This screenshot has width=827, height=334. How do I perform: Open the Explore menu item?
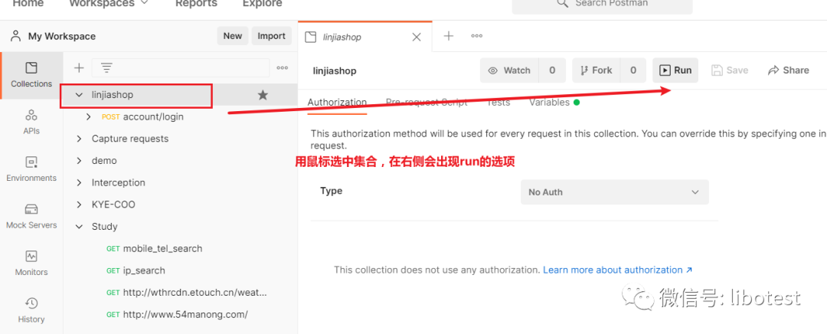262,3
